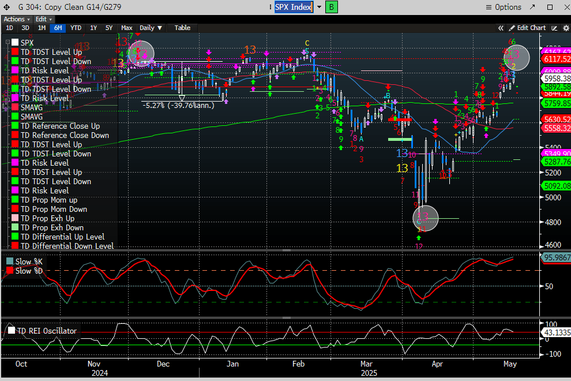Select the TD Differential Up Level legend label
The image size is (571, 381).
[x=63, y=237]
